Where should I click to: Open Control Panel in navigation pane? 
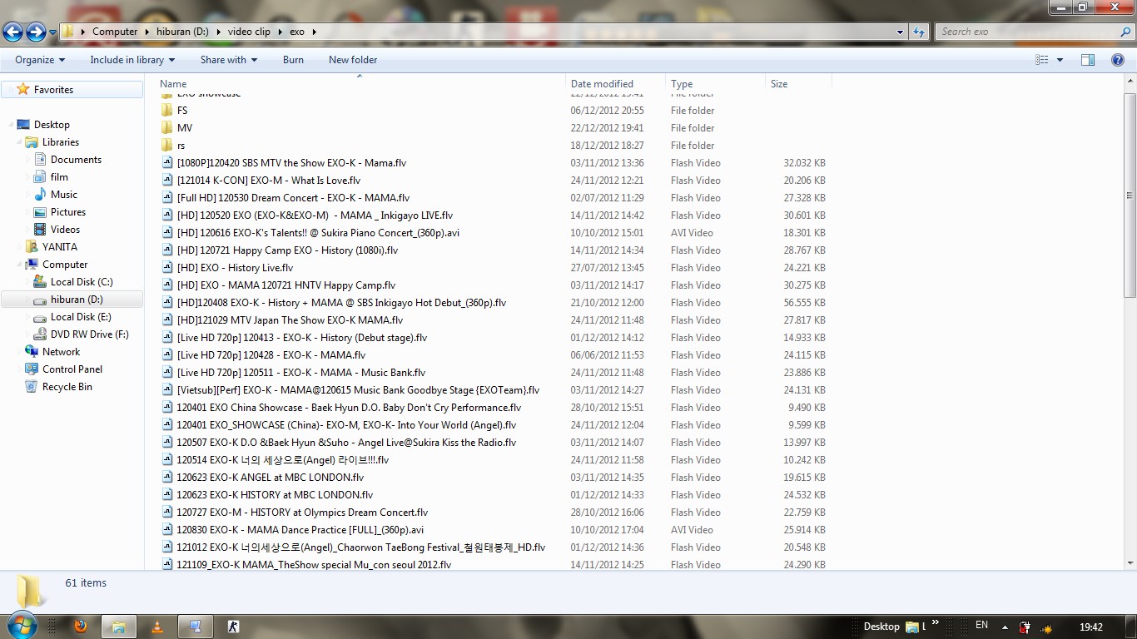[72, 369]
